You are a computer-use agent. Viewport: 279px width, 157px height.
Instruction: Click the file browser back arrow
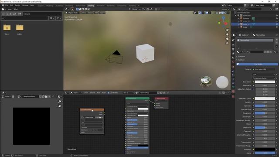click(x=3, y=14)
